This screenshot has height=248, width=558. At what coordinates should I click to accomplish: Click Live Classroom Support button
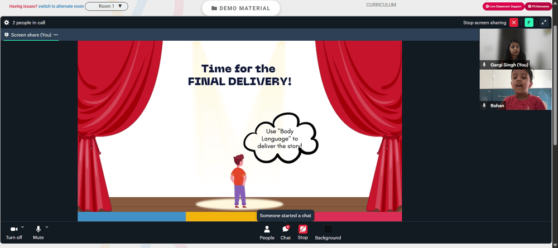[x=503, y=6]
